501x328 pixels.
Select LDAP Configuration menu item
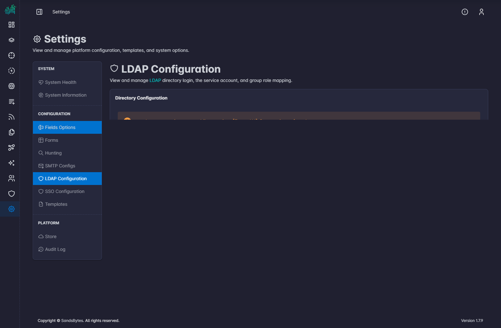point(67,179)
